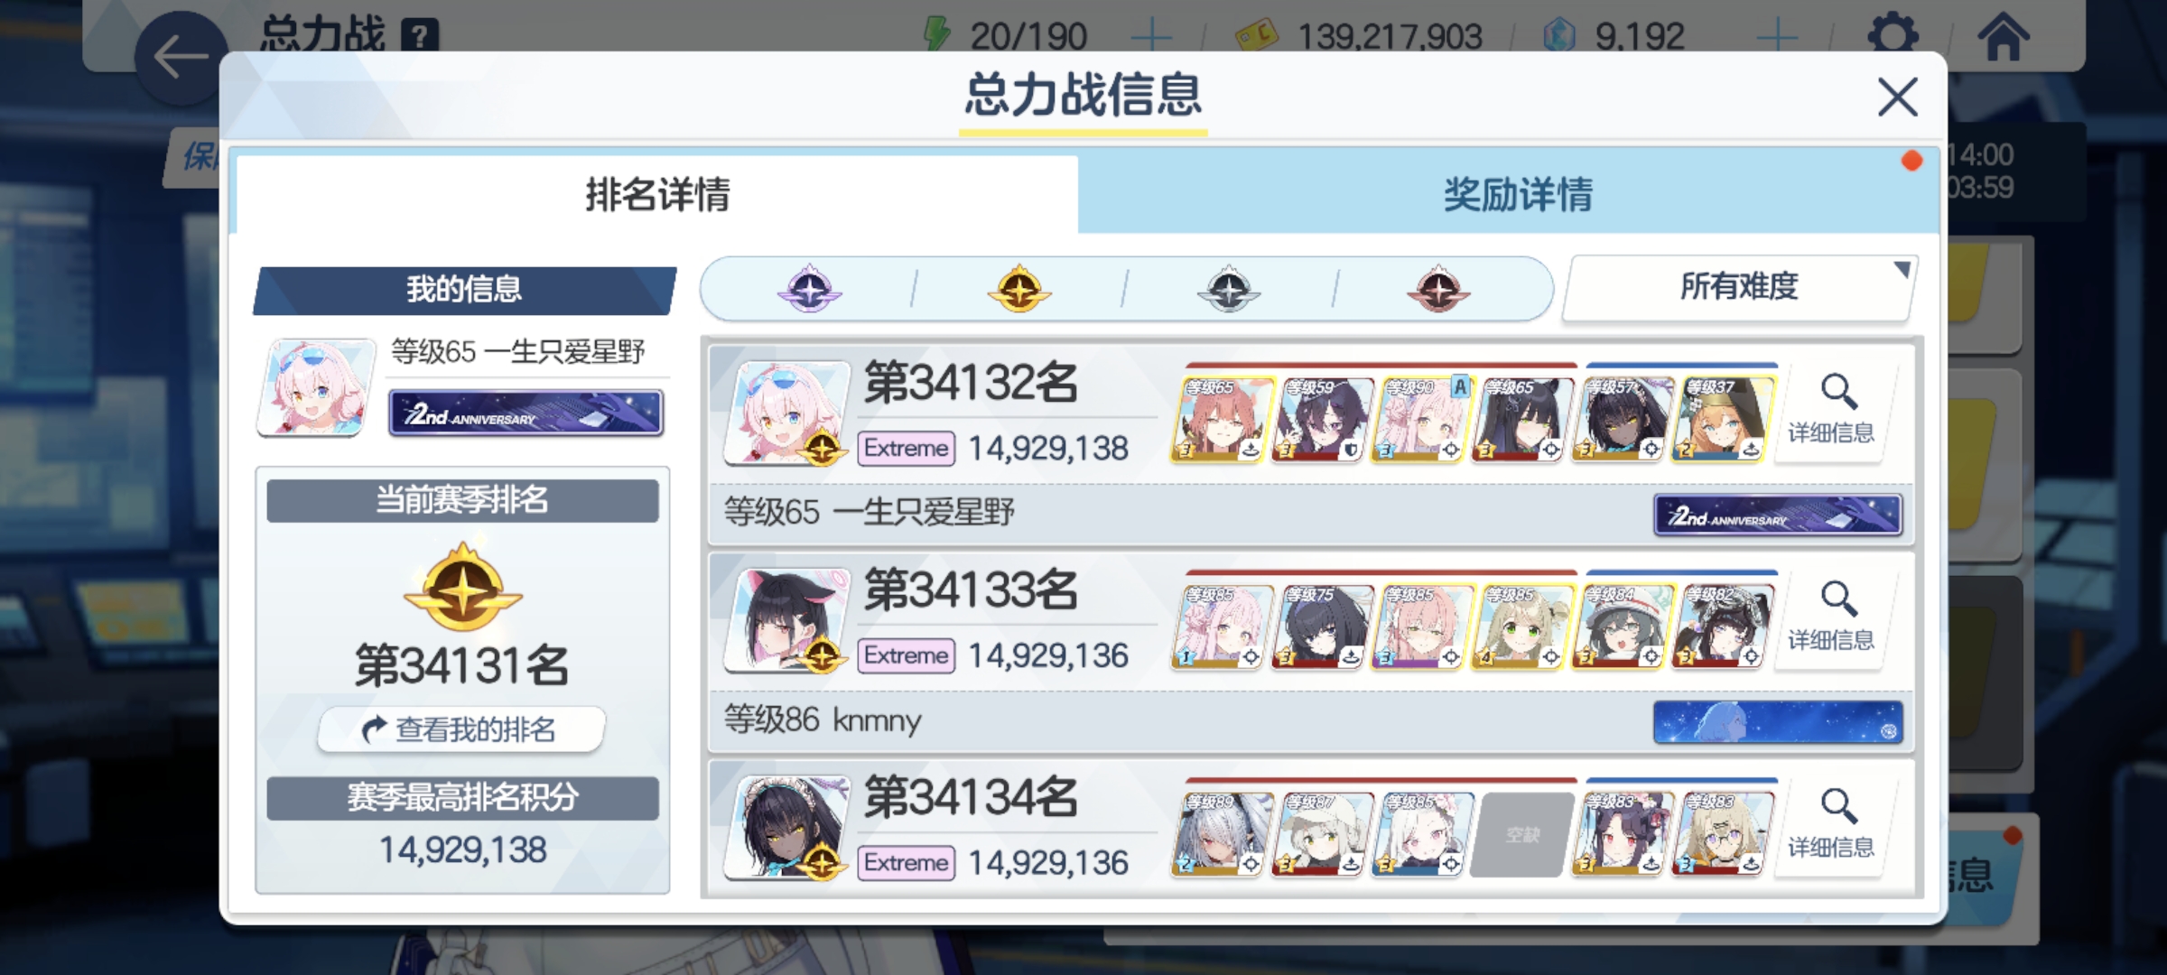Open the settings gear icon
This screenshot has width=2167, height=975.
tap(1892, 34)
